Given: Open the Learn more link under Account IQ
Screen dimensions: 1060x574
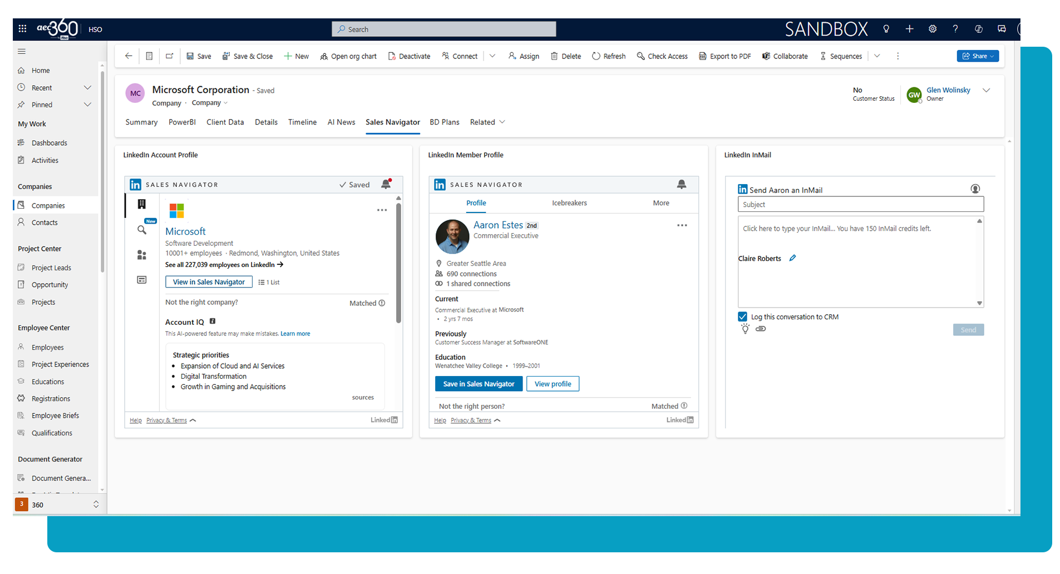Looking at the screenshot, I should click(x=295, y=334).
